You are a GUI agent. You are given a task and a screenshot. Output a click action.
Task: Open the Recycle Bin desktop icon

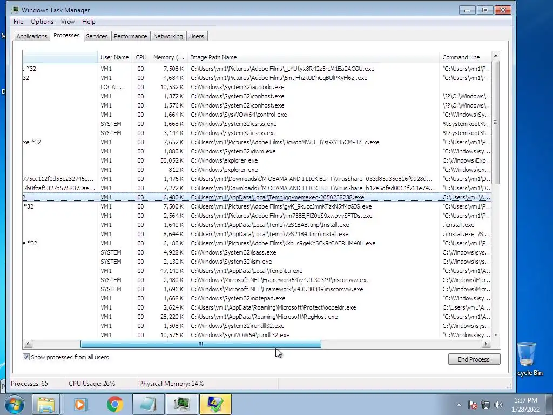[527, 359]
